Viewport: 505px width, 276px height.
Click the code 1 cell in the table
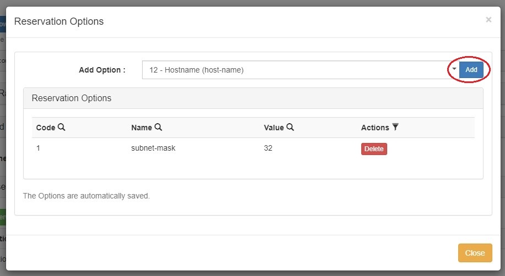pyautogui.click(x=39, y=148)
